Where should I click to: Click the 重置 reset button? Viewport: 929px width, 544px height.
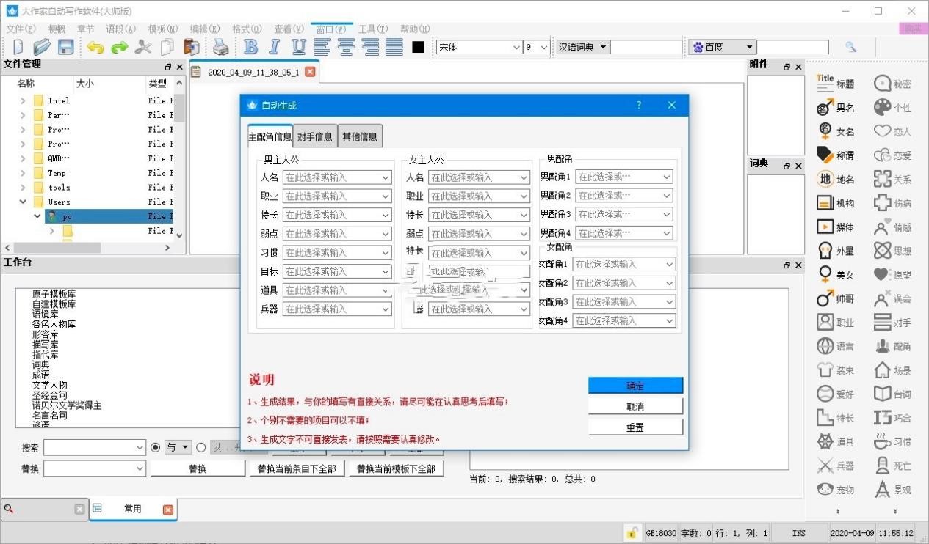coord(635,427)
